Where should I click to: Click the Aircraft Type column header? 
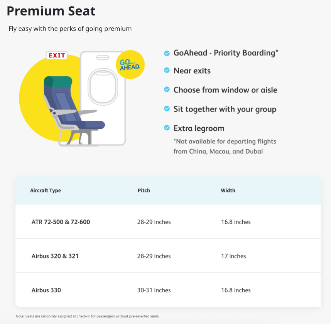(46, 191)
